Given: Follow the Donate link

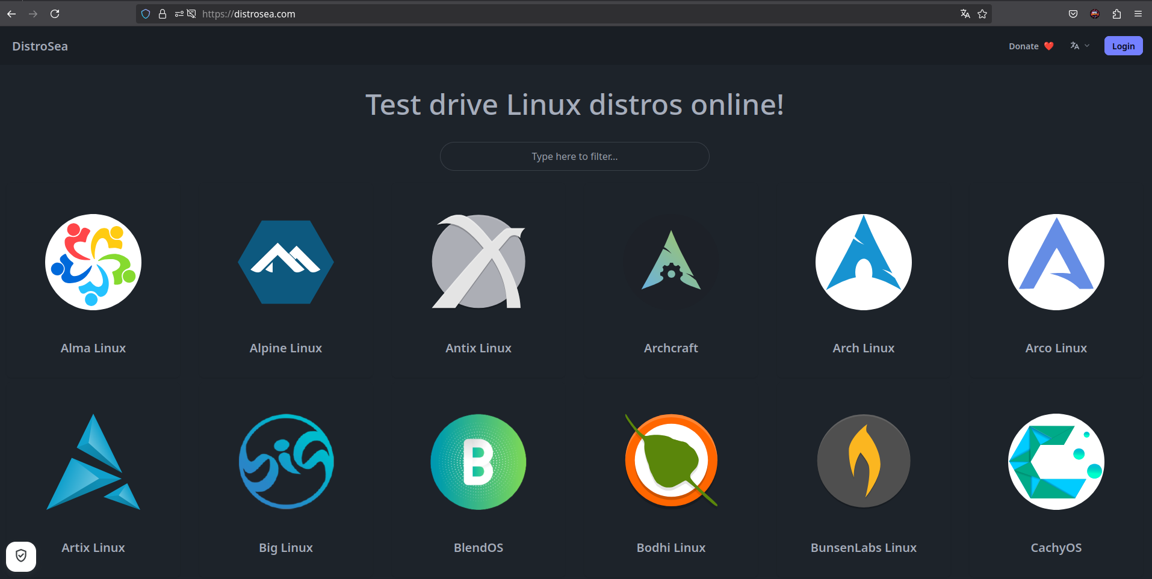Looking at the screenshot, I should (x=1030, y=46).
